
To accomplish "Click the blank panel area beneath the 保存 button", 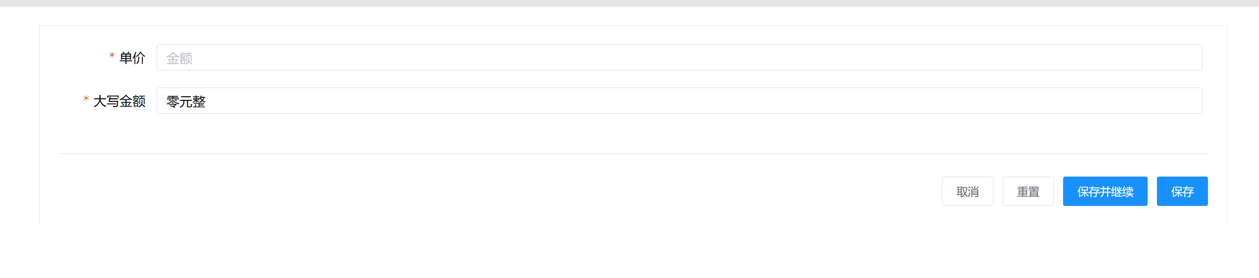I will tap(1182, 216).
